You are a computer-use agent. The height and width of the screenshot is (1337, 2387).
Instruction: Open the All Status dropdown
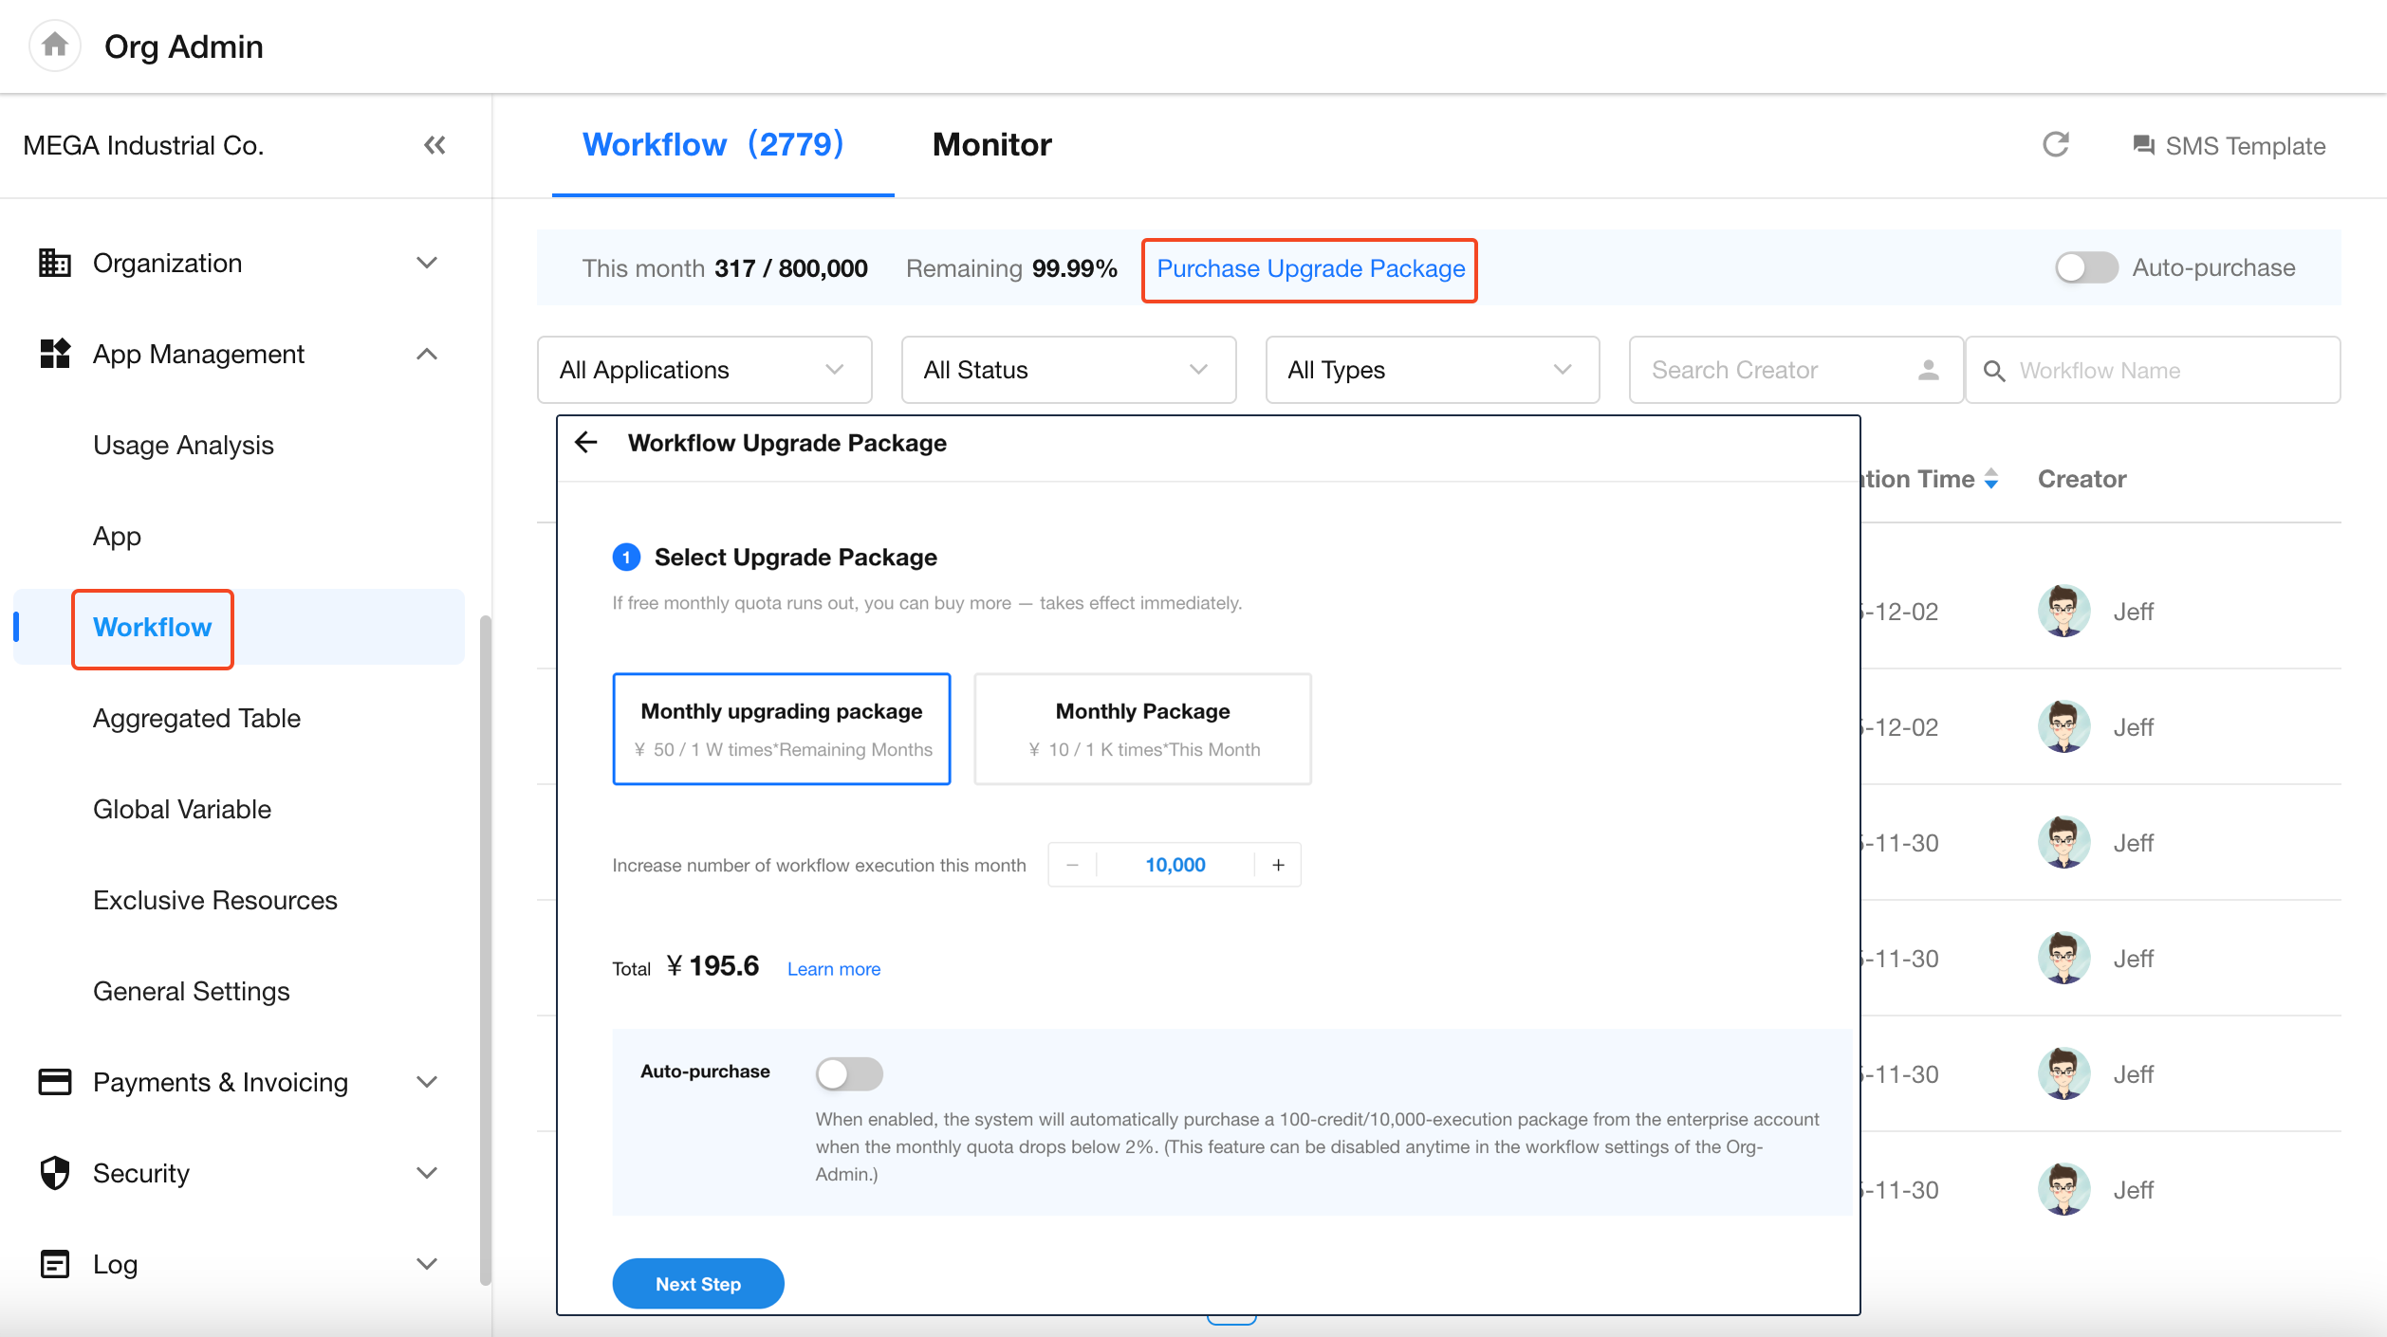click(1067, 370)
